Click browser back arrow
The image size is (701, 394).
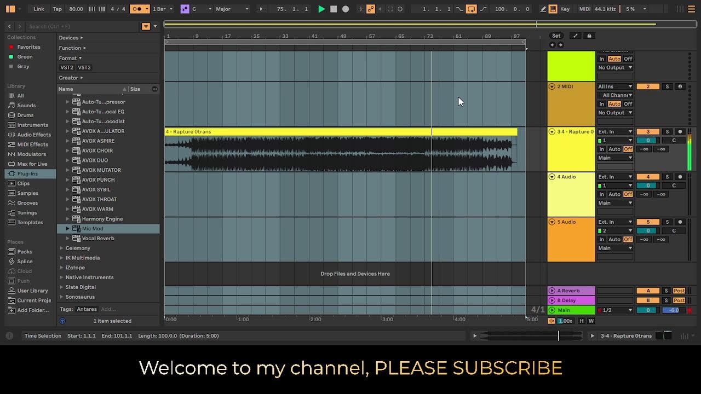(9, 26)
